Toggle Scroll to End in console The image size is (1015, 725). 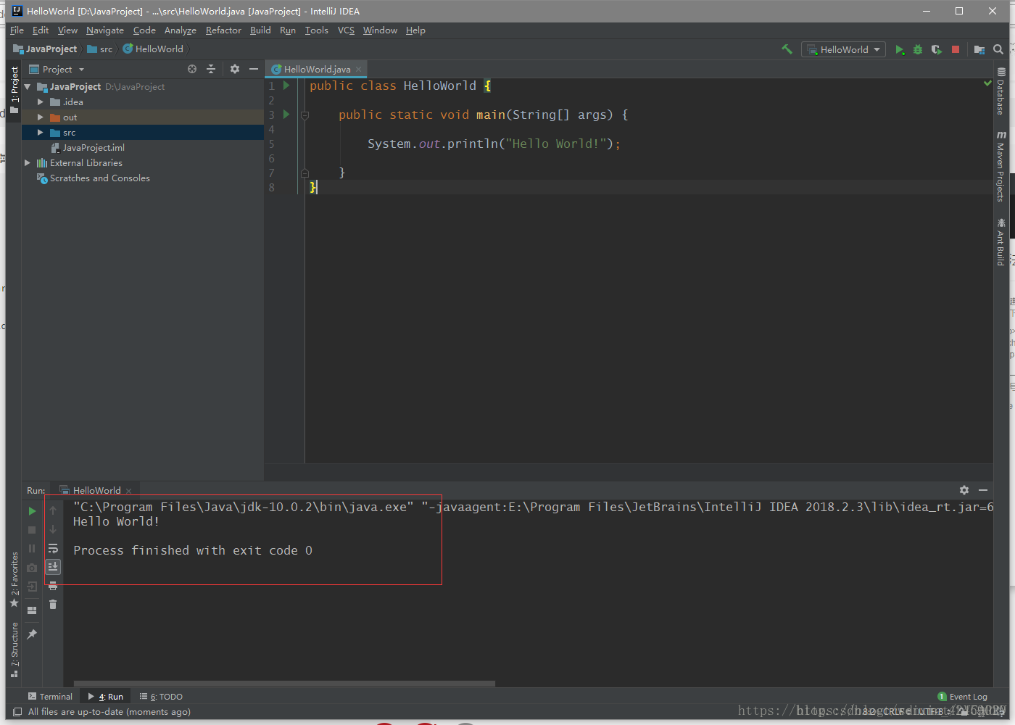[x=53, y=567]
